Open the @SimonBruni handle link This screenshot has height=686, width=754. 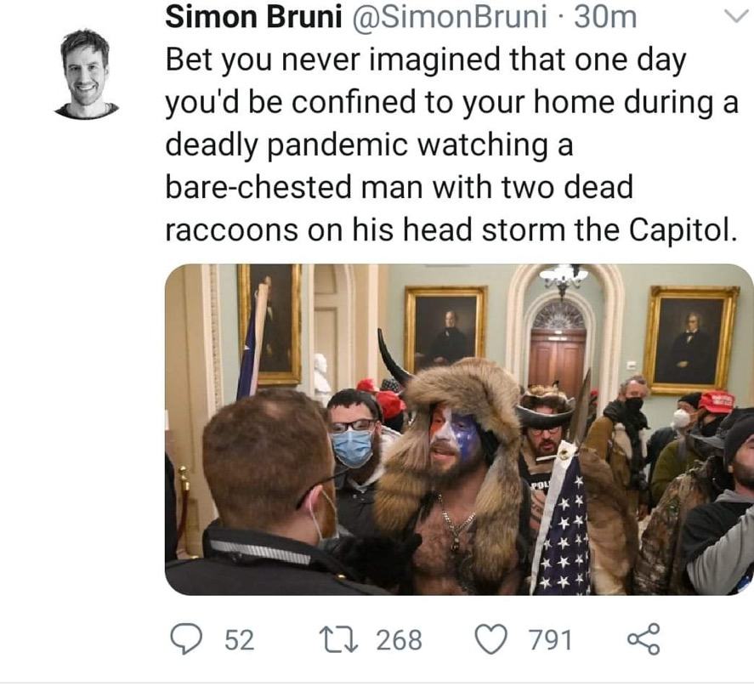click(450, 17)
